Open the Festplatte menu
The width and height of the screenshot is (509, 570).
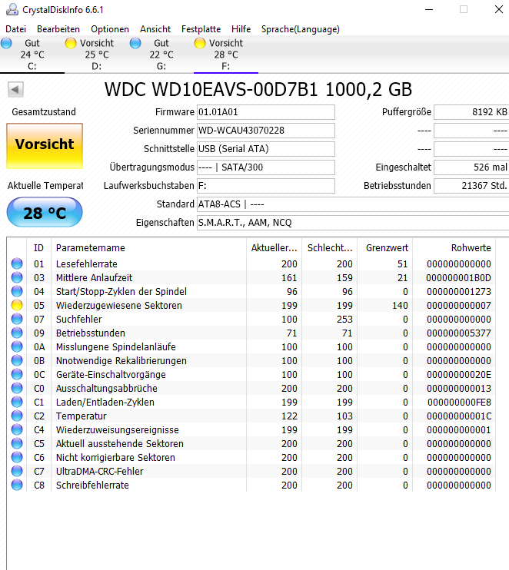click(201, 29)
